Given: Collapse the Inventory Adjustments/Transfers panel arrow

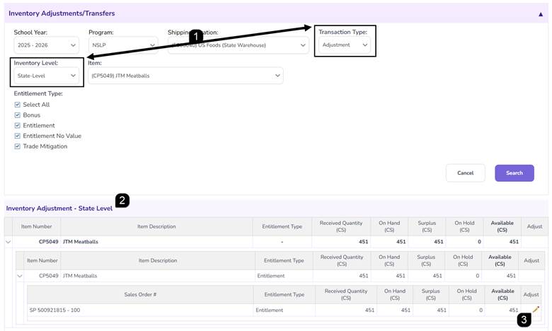Looking at the screenshot, I should [x=541, y=14].
